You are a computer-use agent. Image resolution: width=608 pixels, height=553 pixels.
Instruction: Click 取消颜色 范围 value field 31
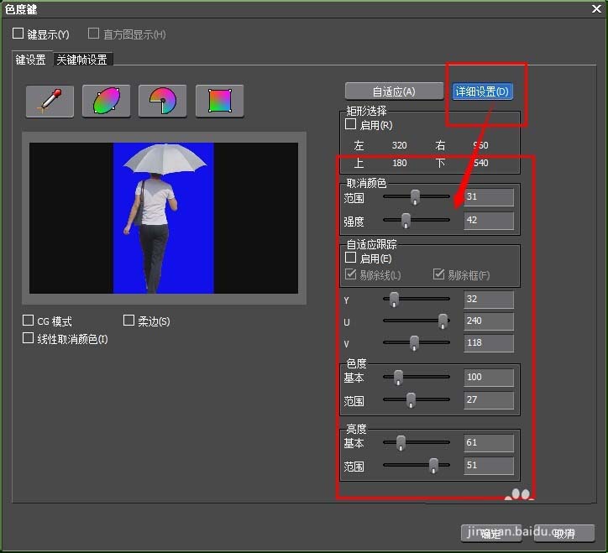489,197
